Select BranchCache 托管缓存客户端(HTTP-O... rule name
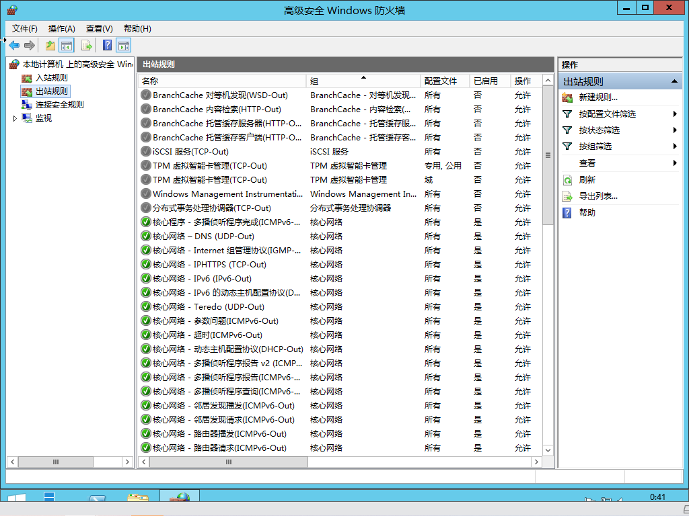The height and width of the screenshot is (516, 689). tap(227, 138)
